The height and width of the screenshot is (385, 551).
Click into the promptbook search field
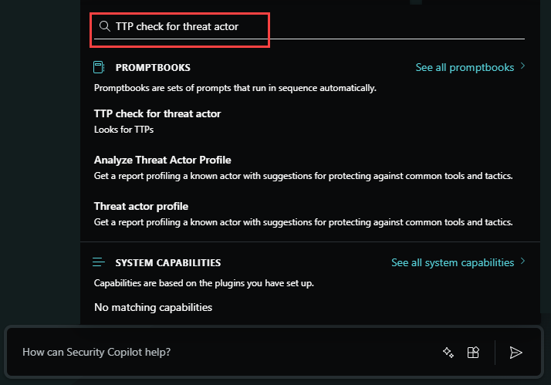click(x=309, y=27)
